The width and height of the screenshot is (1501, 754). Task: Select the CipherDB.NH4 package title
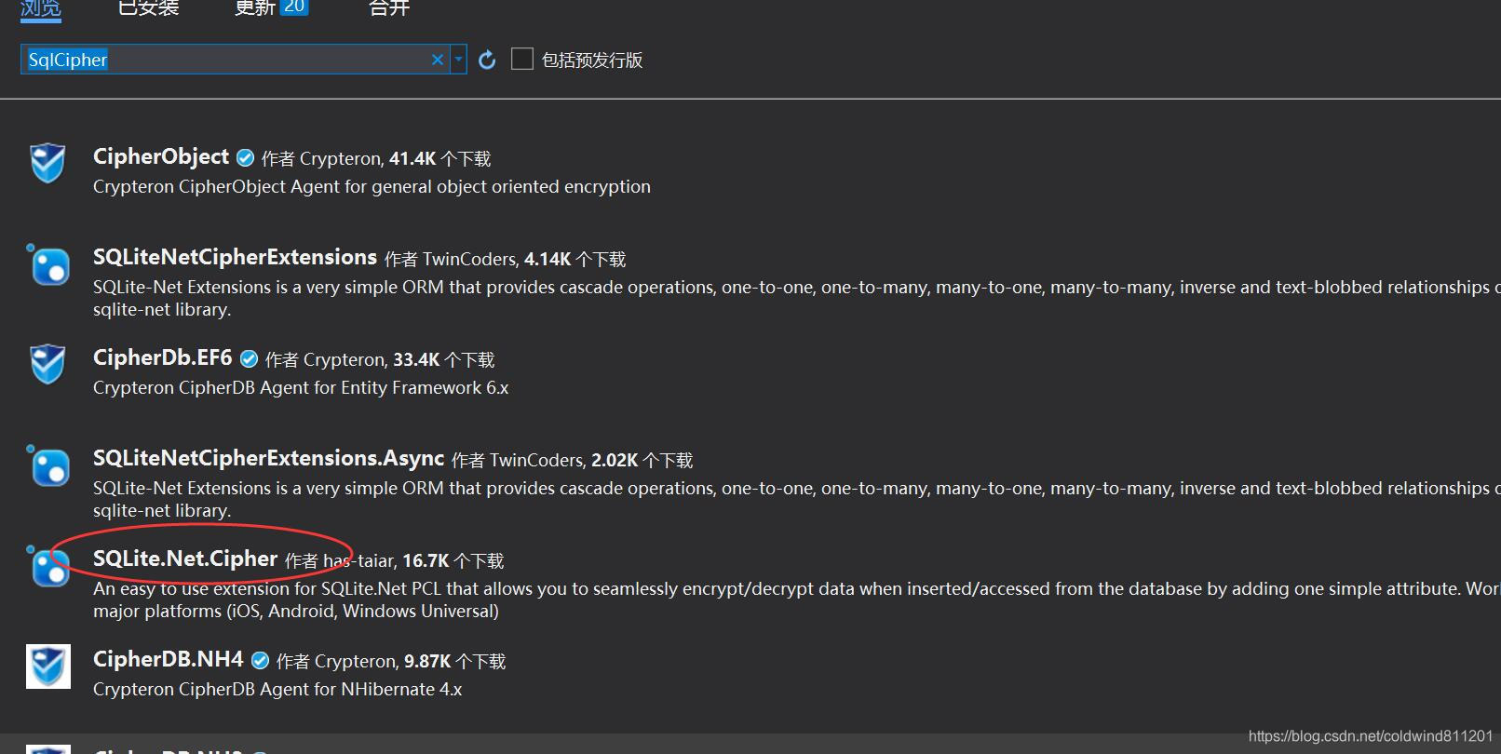coord(169,659)
